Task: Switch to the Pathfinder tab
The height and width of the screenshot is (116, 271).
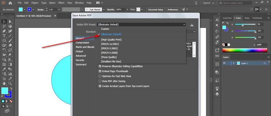Action: (x=257, y=18)
